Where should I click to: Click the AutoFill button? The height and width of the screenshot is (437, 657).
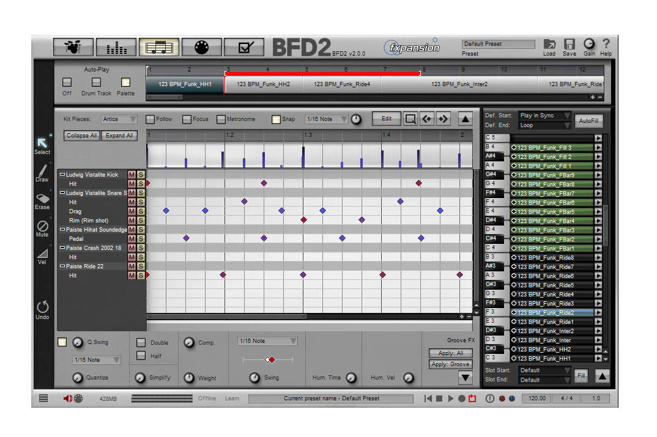tap(588, 120)
